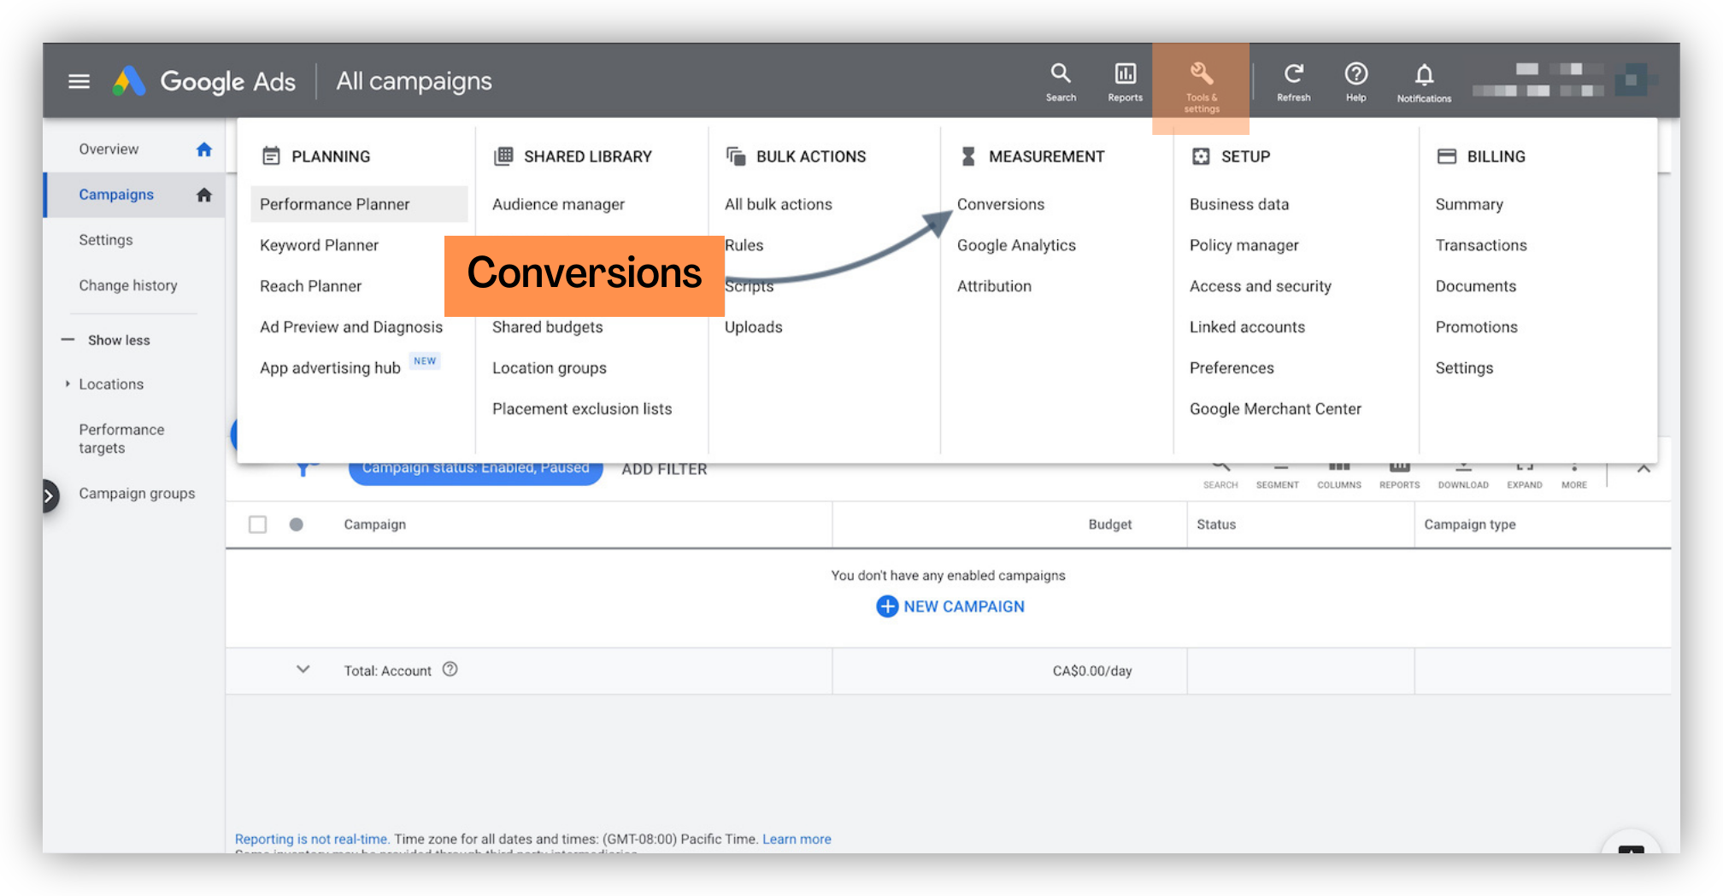Viewport: 1723px width, 896px height.
Task: Open Change history in sidebar
Action: 128,285
